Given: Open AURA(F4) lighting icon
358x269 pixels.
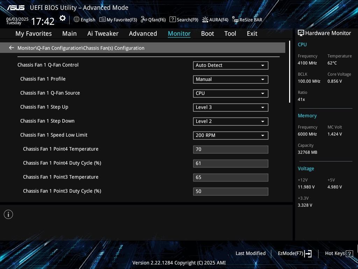Looking at the screenshot, I should pos(205,20).
